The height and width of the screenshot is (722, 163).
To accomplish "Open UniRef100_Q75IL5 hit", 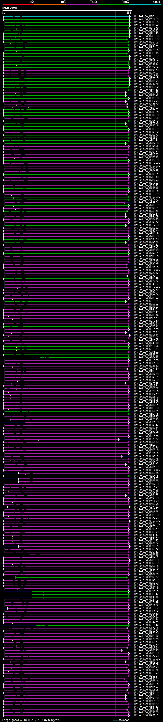I will (146, 78).
